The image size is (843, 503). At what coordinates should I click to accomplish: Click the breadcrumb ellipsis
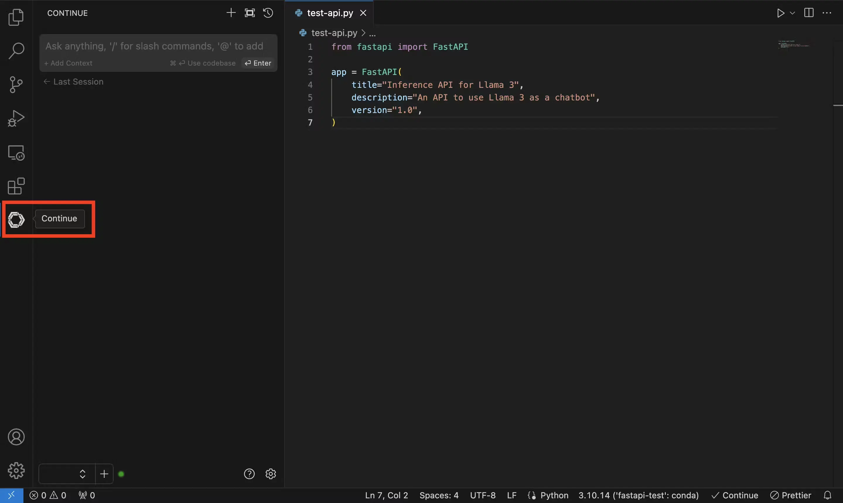[x=372, y=33]
